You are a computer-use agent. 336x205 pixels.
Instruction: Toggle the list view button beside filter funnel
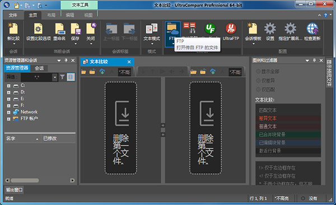(x=71, y=77)
